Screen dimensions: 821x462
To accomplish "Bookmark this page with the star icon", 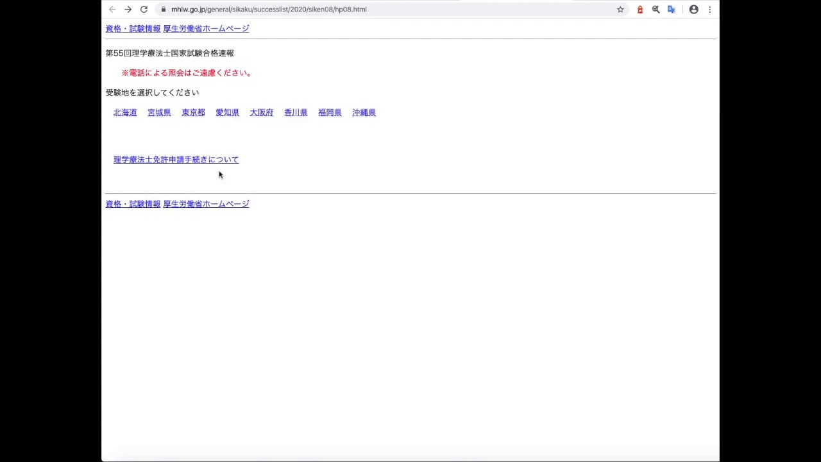I will 620,10.
